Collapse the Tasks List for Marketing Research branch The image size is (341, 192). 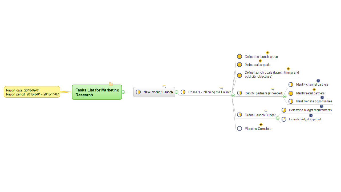pyautogui.click(x=123, y=92)
